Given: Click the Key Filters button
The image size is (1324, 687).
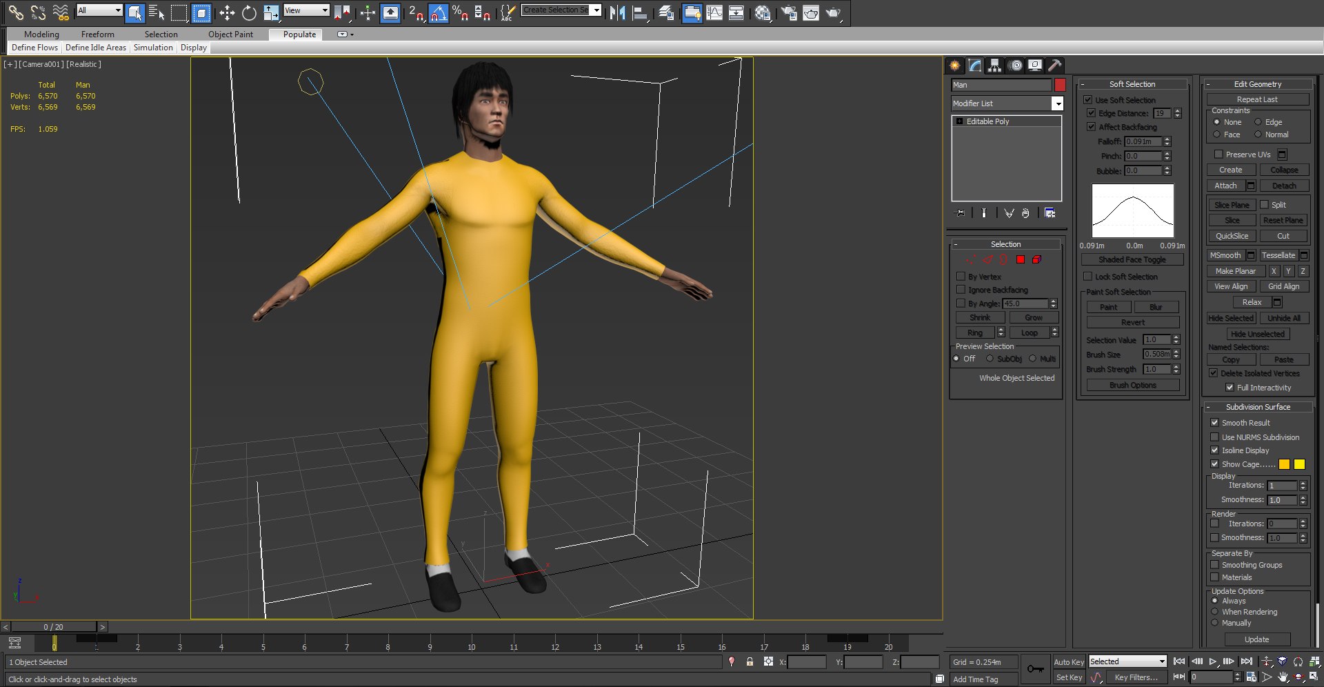Looking at the screenshot, I should click(1136, 677).
